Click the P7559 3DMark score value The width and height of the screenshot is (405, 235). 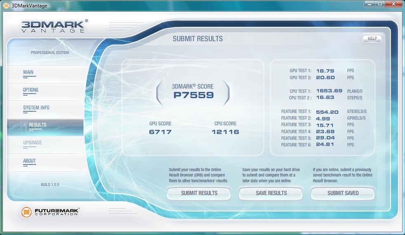click(194, 95)
